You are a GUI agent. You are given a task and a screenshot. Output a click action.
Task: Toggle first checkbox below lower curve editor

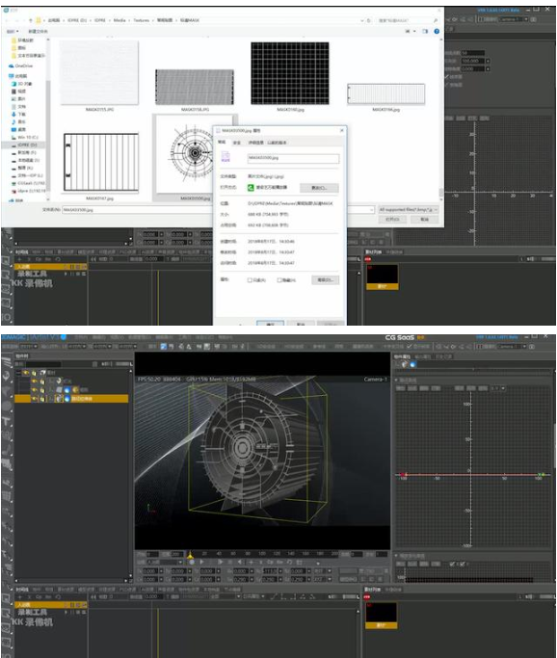click(x=452, y=564)
